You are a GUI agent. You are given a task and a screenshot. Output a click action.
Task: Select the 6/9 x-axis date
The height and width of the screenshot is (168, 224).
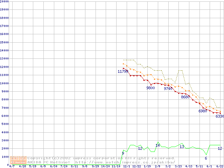pyautogui.click(x=43, y=167)
